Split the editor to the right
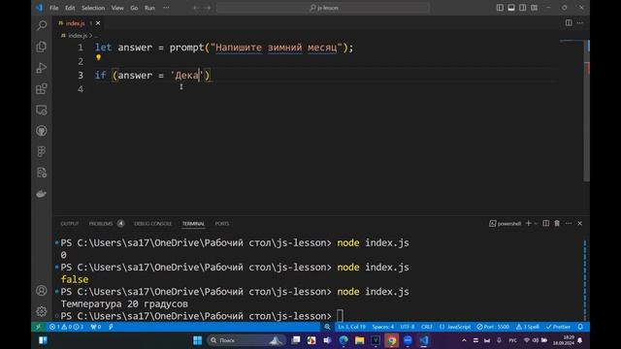621x349 pixels. click(569, 23)
